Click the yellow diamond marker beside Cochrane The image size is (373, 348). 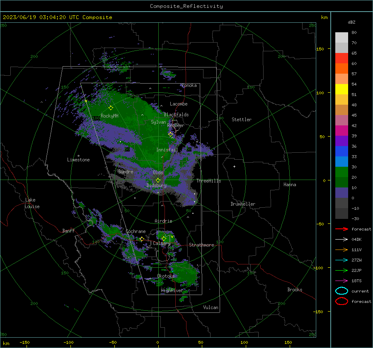142,239
